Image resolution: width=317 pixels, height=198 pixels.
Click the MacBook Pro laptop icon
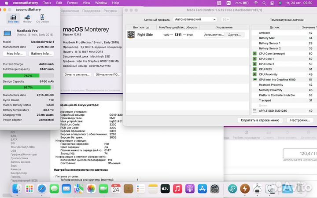(x=7, y=33)
